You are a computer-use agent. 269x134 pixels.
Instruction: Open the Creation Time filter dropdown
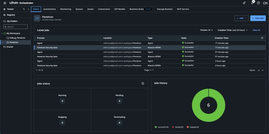tap(233, 30)
